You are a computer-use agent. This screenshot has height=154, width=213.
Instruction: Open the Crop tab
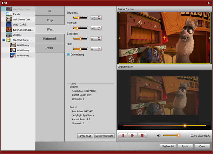(50, 20)
